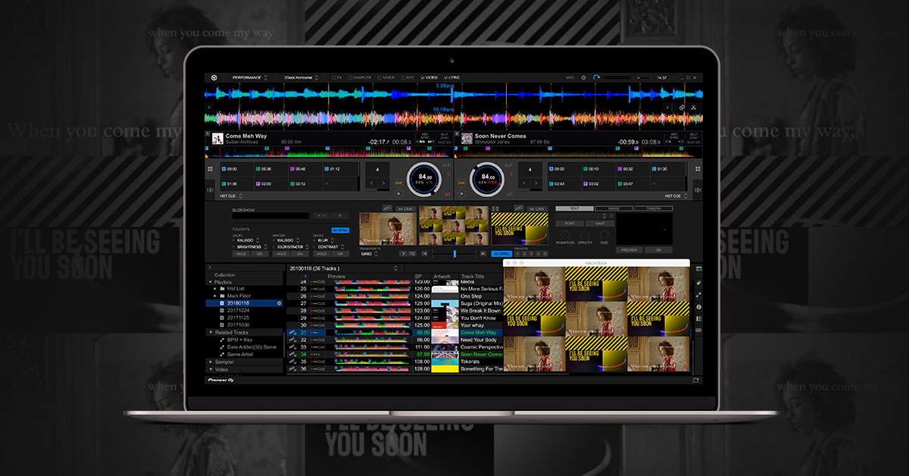This screenshot has width=909, height=476.
Task: Collapse the Playlists tree node
Action: [x=211, y=281]
